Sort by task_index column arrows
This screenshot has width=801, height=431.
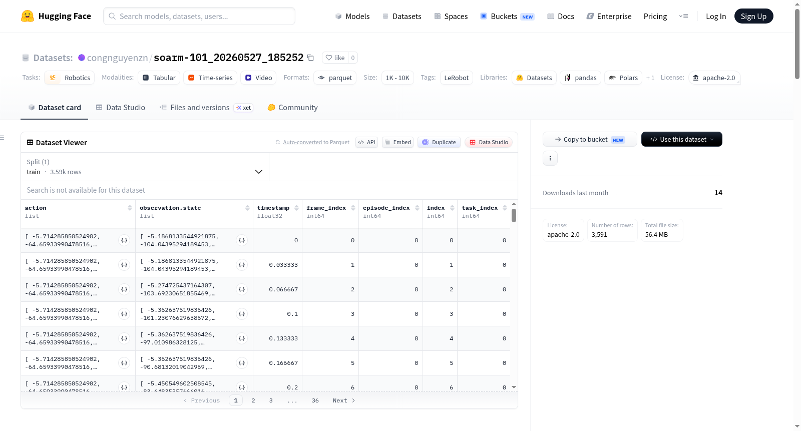[505, 208]
